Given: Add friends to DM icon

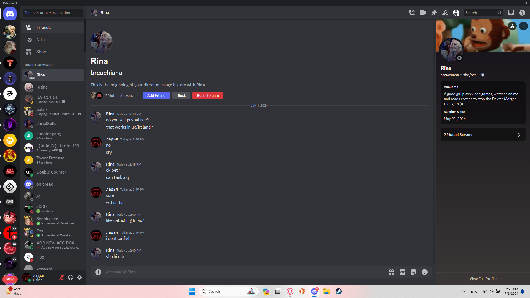Looking at the screenshot, I should pyautogui.click(x=445, y=13).
